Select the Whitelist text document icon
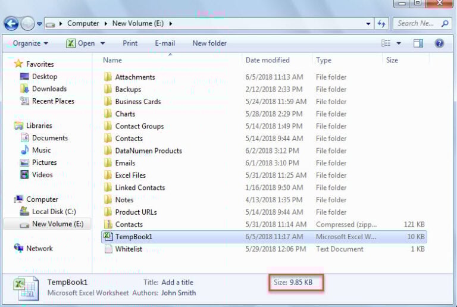 pos(108,249)
